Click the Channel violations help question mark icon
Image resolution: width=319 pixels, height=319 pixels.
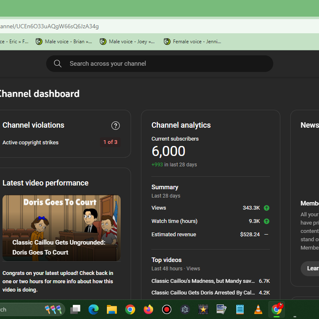pos(116,126)
